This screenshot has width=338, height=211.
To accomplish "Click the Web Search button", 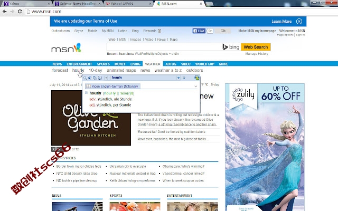I will (256, 47).
